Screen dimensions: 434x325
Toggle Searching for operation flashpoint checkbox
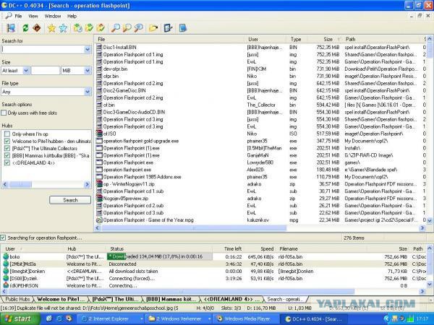pyautogui.click(x=3, y=238)
